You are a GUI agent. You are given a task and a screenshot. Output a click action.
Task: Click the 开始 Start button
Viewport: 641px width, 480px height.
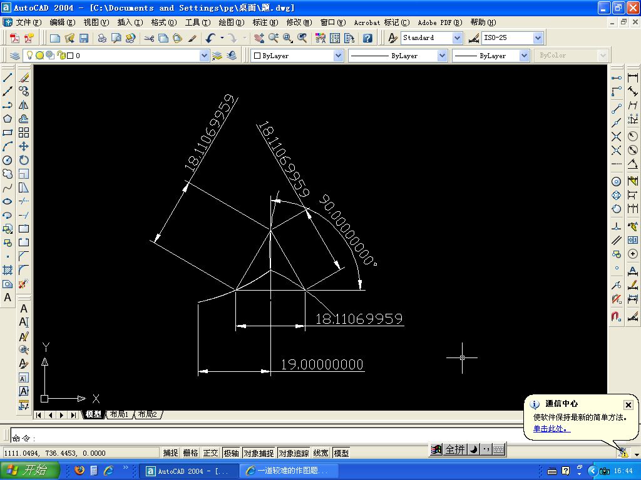pyautogui.click(x=29, y=471)
